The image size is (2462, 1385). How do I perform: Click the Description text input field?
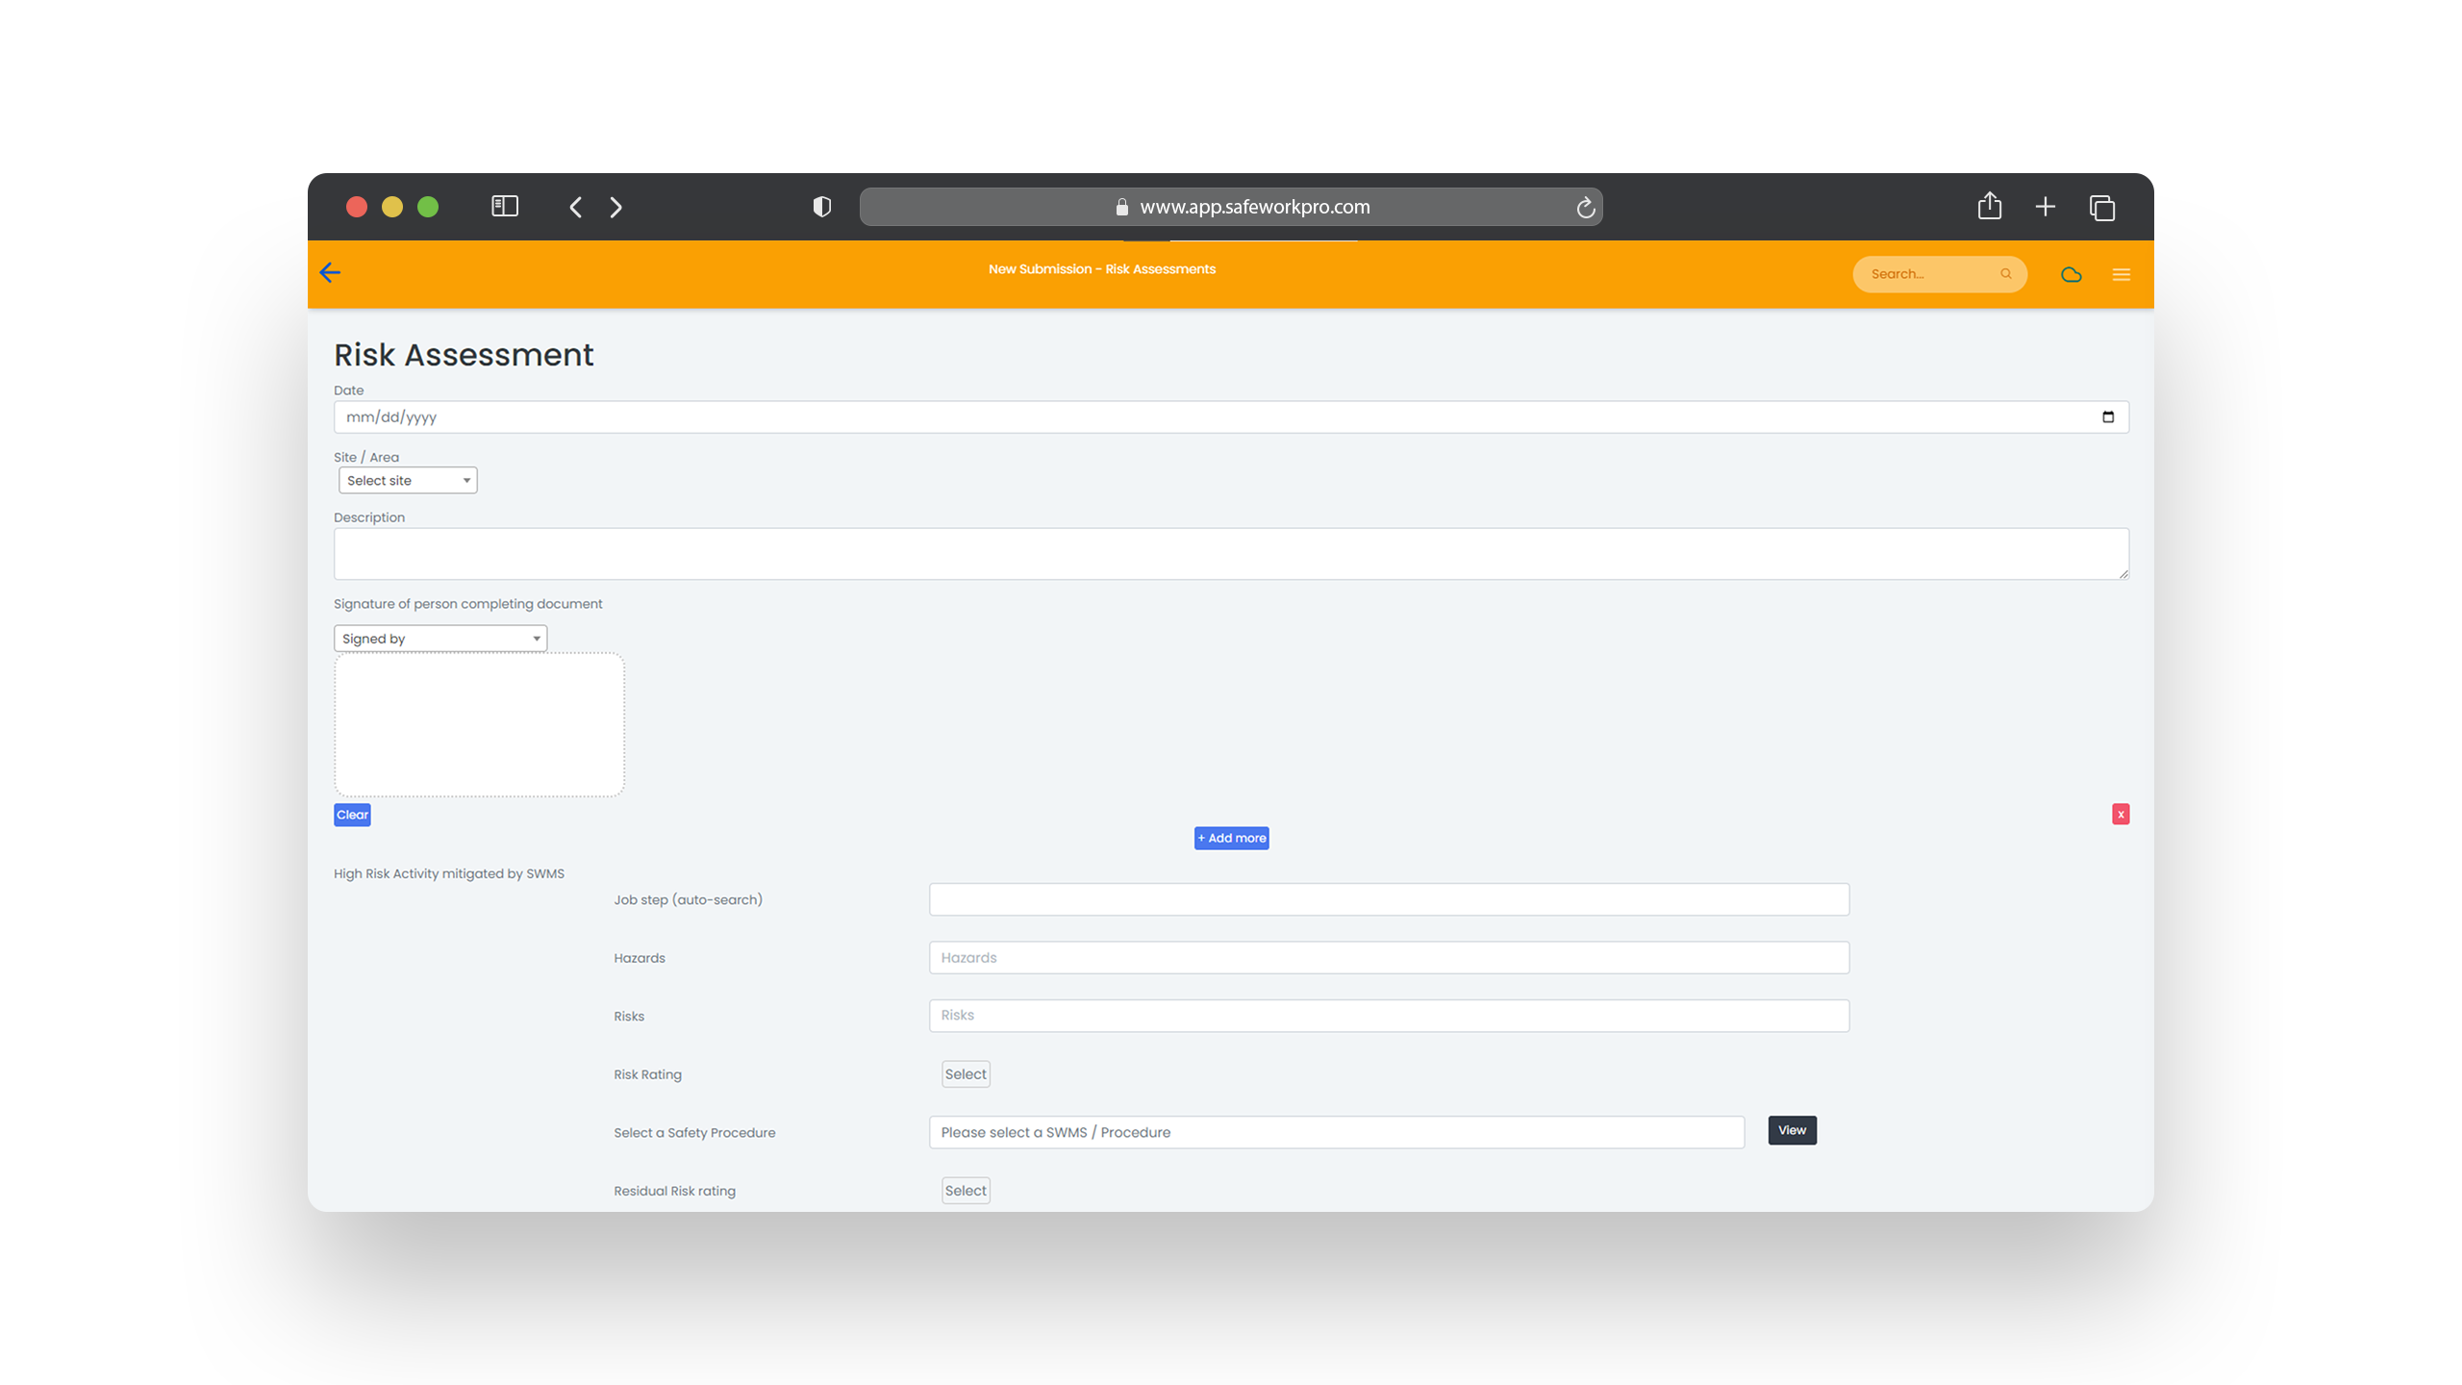tap(1231, 553)
